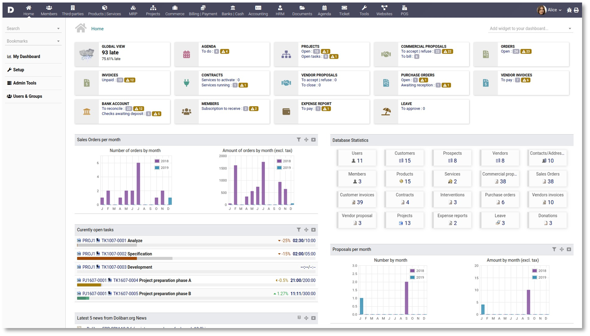Image resolution: width=590 pixels, height=336 pixels.
Task: Open PJ1607-0001 project link for phase A
Action: [95, 280]
